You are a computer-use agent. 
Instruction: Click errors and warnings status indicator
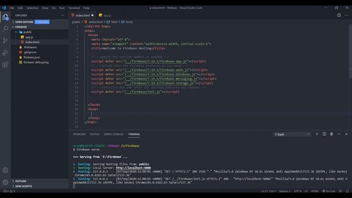coord(9,191)
